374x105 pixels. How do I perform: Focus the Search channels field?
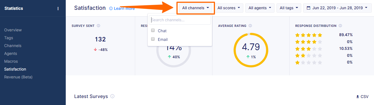point(180,20)
